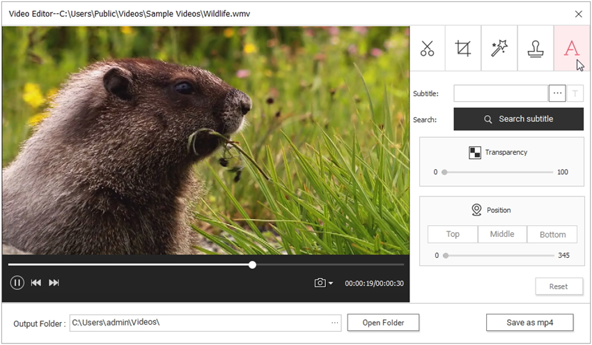Select the scissors Trim tool
This screenshot has width=592, height=345.
(x=427, y=49)
